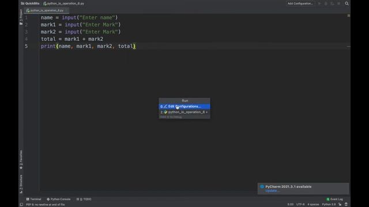Click the Stop icon in toolbar

click(x=338, y=3)
